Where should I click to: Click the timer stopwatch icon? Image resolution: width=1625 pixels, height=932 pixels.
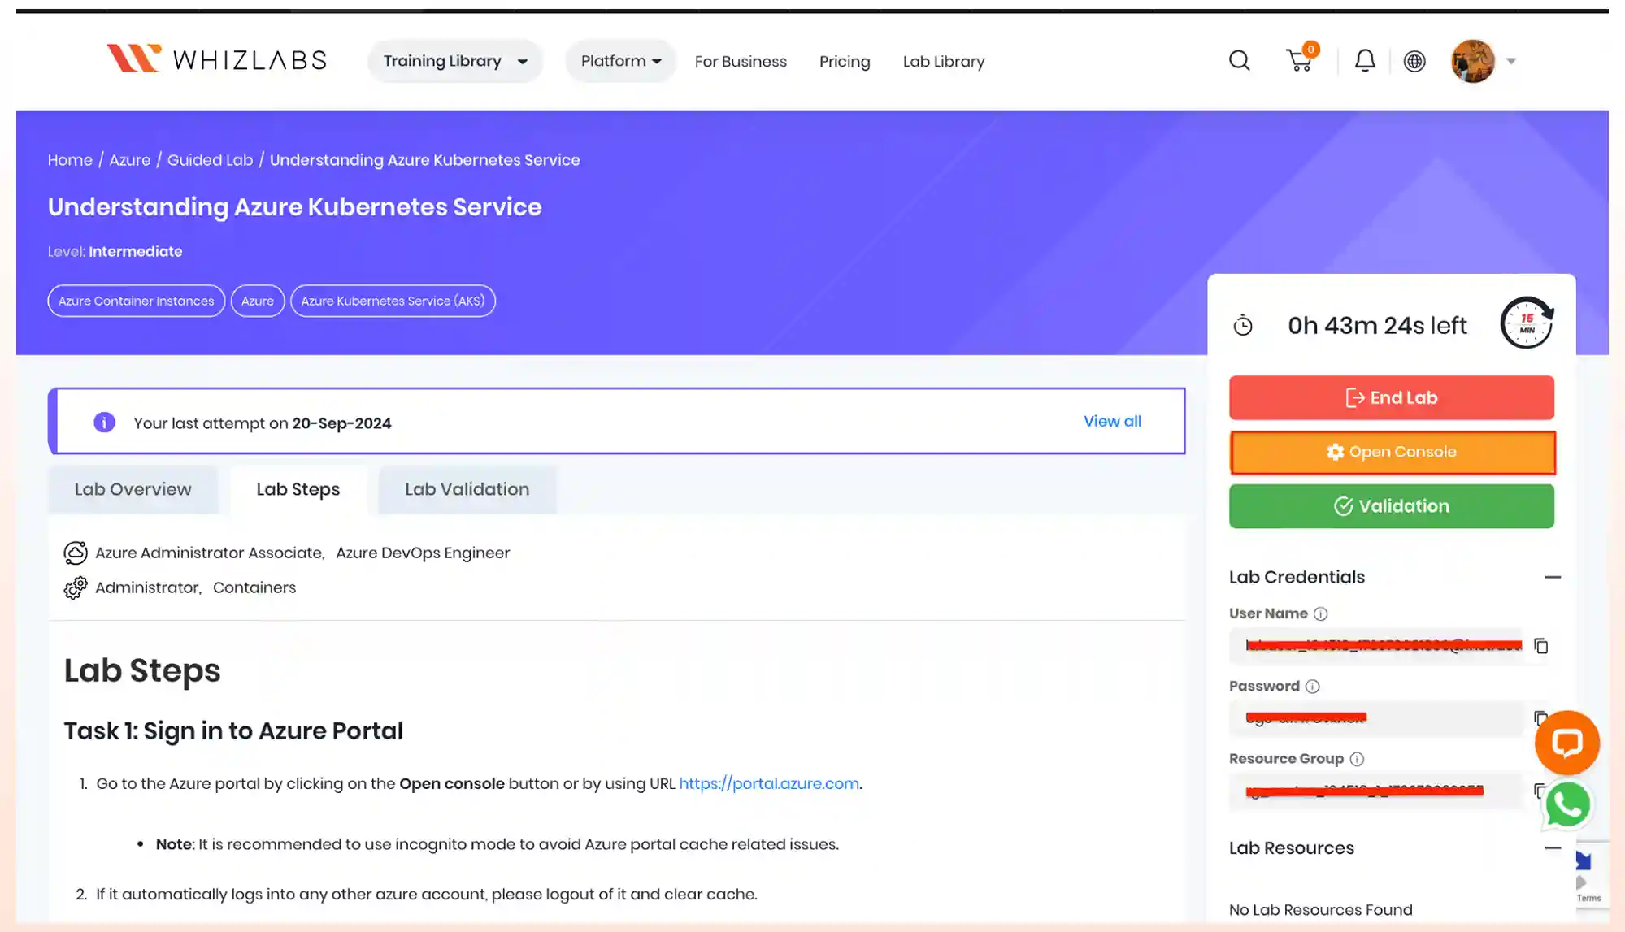coord(1243,326)
